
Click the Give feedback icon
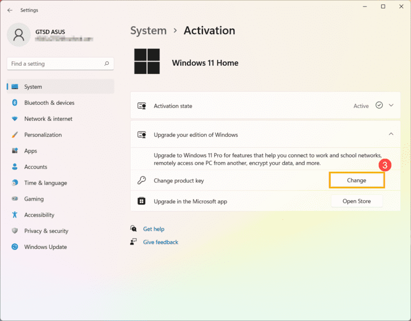pyautogui.click(x=133, y=242)
